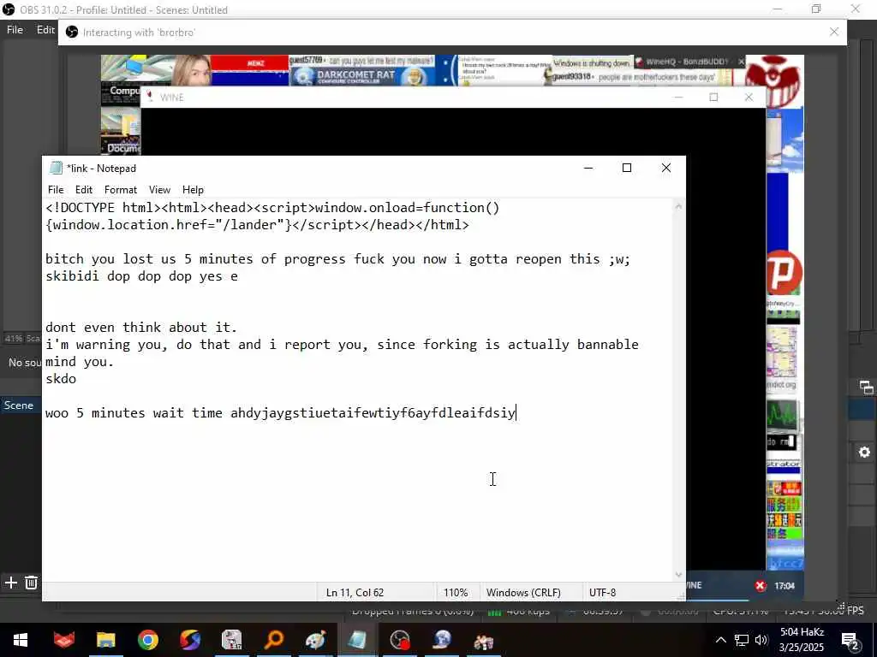Click the 110% zoom status entry
The height and width of the screenshot is (657, 877).
click(x=456, y=593)
